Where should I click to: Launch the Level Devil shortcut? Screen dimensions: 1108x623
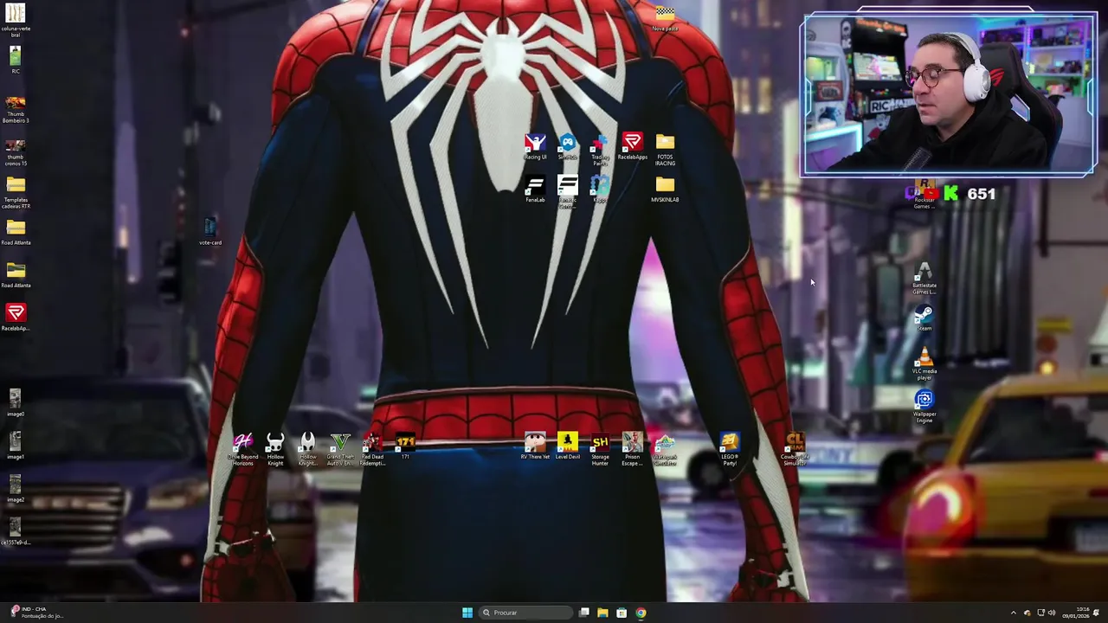567,447
